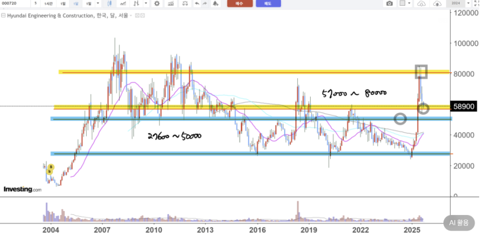This screenshot has height=233, width=481.
Task: Click the blue 매도 sell button
Action: pyautogui.click(x=268, y=3)
